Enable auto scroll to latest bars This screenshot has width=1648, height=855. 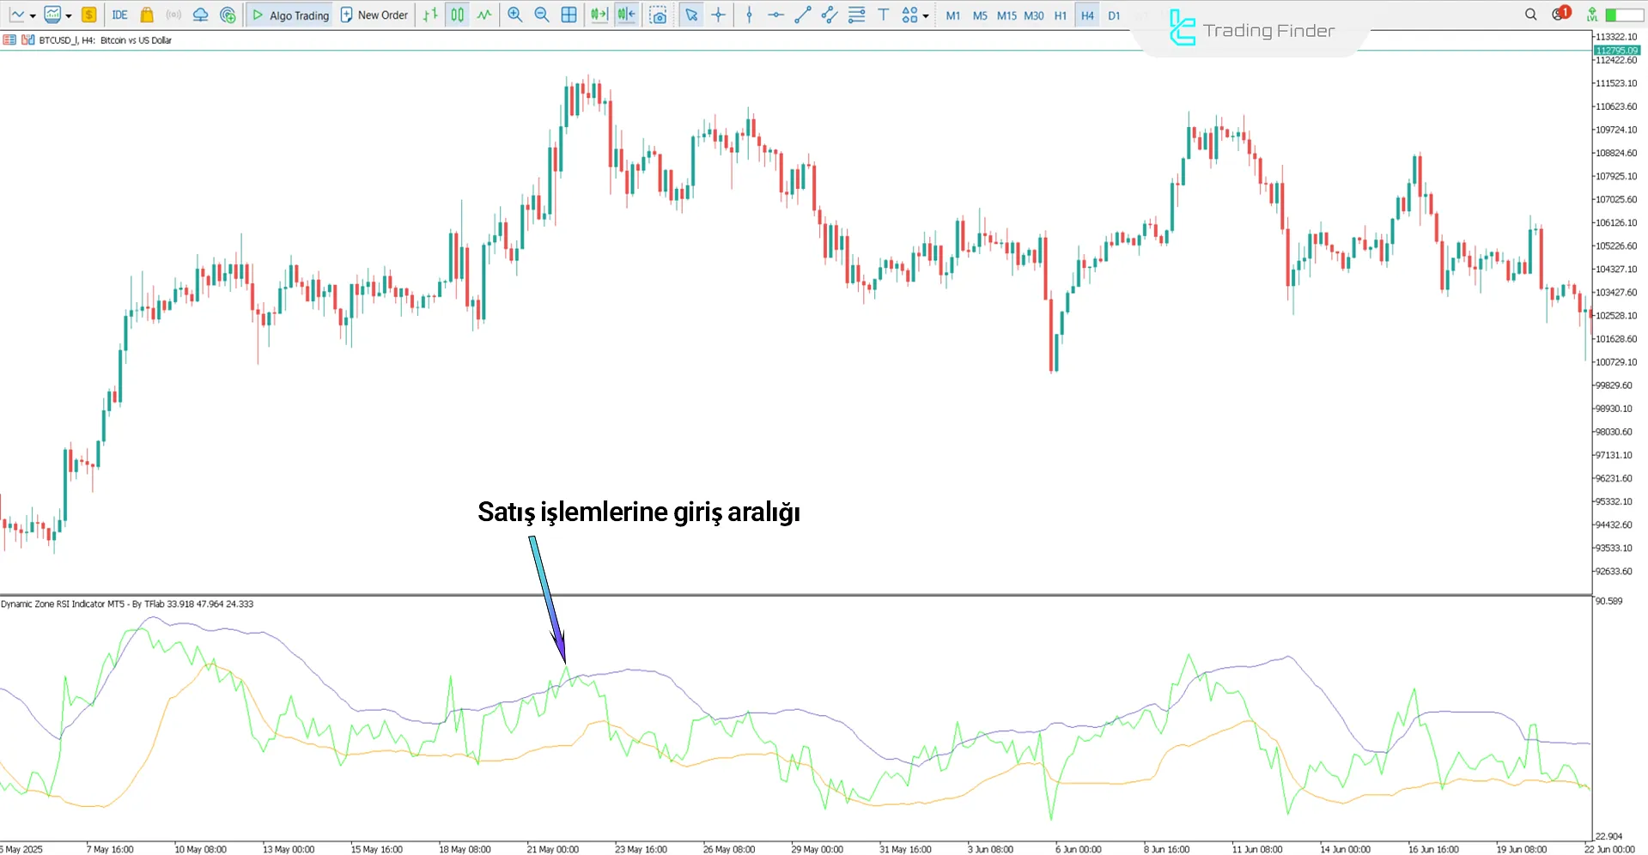[x=599, y=15]
